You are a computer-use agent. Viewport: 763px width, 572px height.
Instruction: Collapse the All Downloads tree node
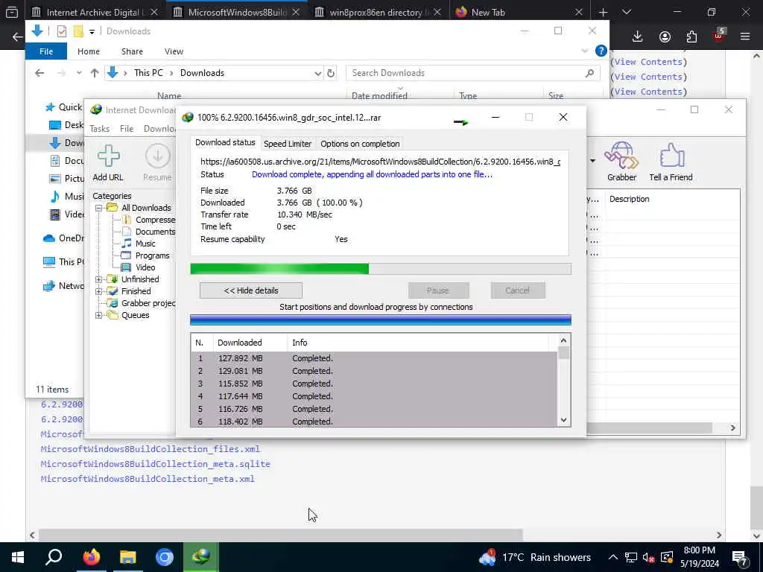coord(98,208)
